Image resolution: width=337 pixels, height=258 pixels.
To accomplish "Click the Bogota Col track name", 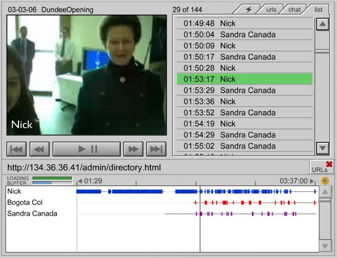I will [25, 202].
